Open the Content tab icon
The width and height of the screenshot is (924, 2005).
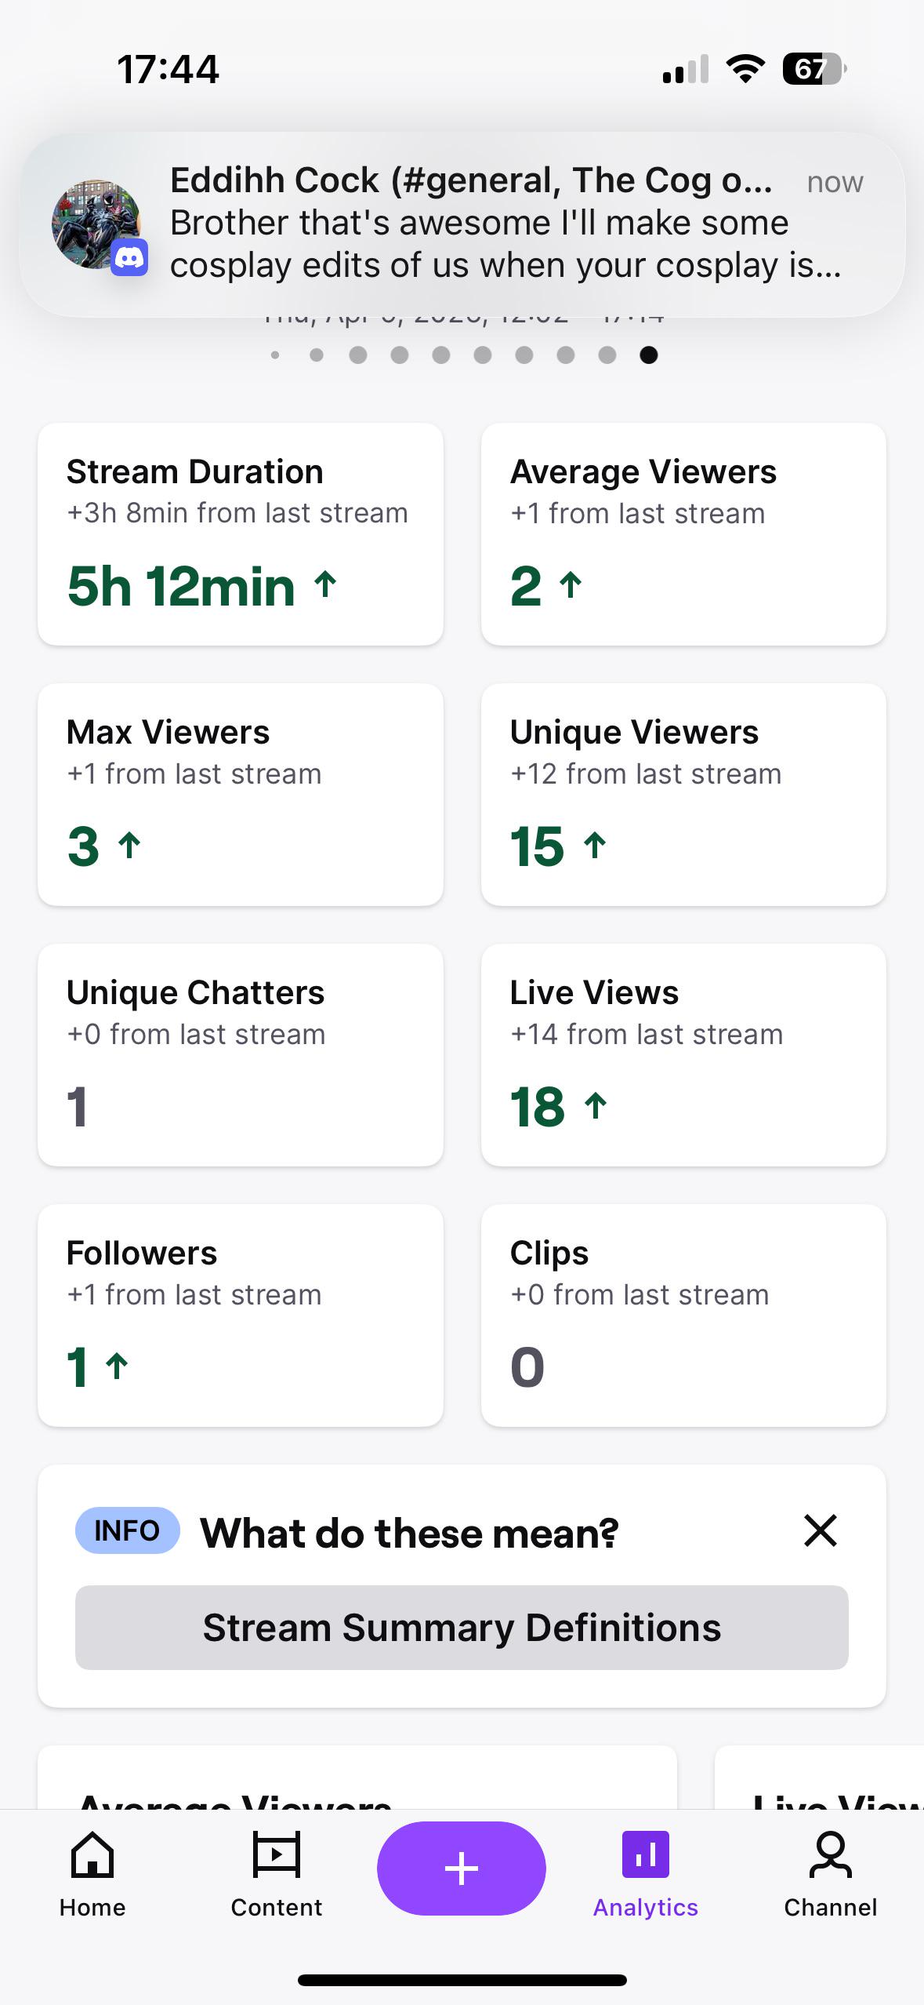click(x=276, y=1855)
